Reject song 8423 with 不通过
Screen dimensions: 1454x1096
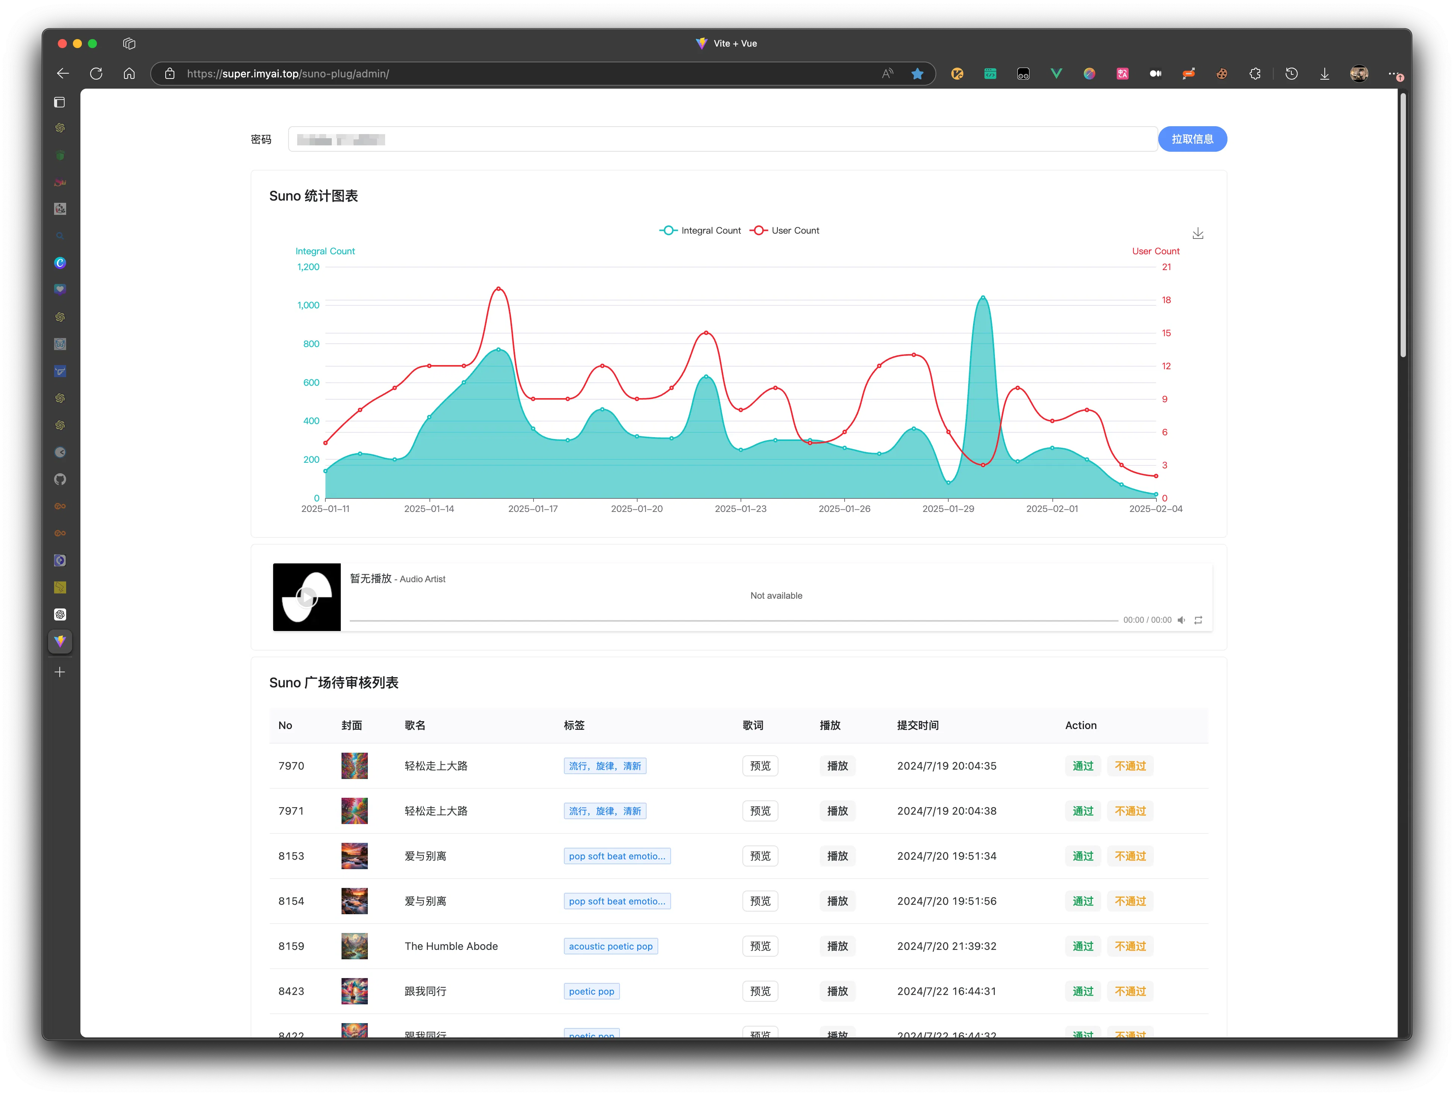click(x=1130, y=991)
